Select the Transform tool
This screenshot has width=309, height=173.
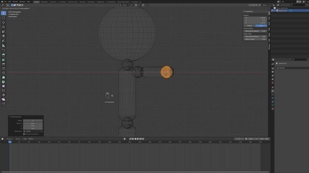tap(3, 36)
